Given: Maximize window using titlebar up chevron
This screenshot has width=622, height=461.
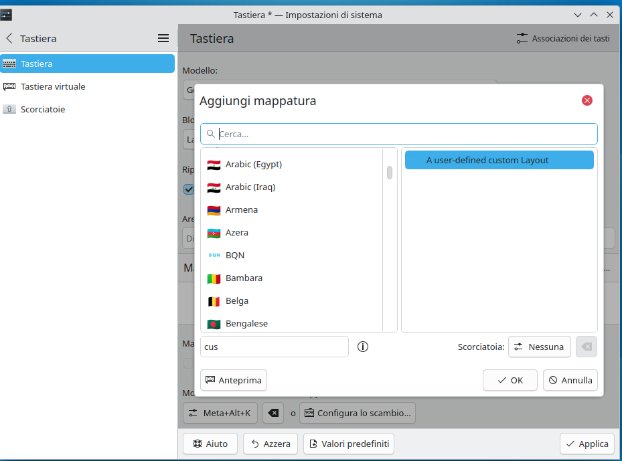Looking at the screenshot, I should [x=594, y=15].
